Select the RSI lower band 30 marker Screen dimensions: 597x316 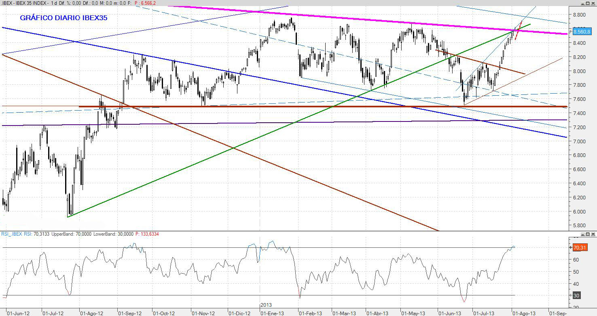pos(576,295)
